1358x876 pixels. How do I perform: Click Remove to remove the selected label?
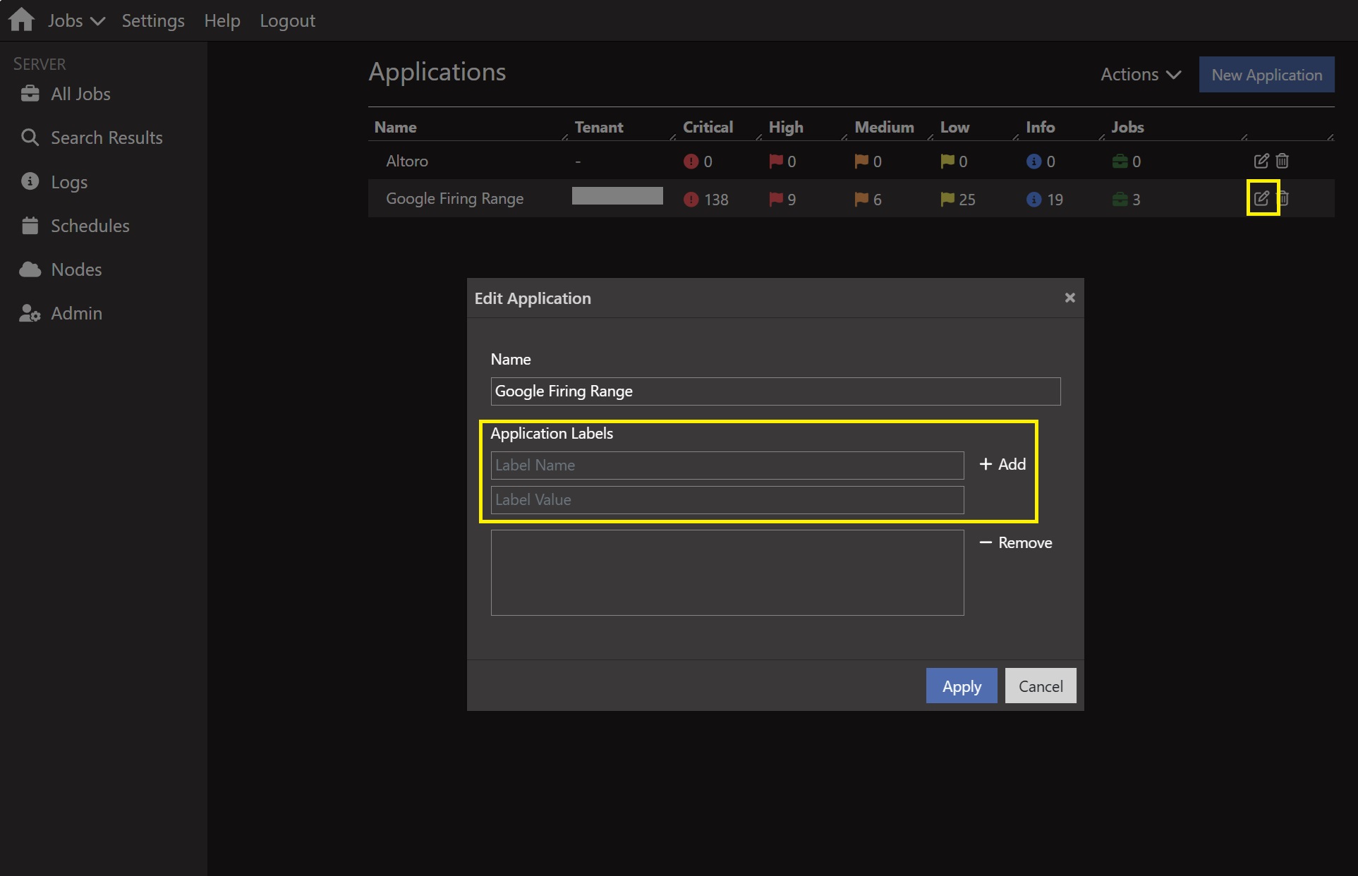pos(1016,542)
